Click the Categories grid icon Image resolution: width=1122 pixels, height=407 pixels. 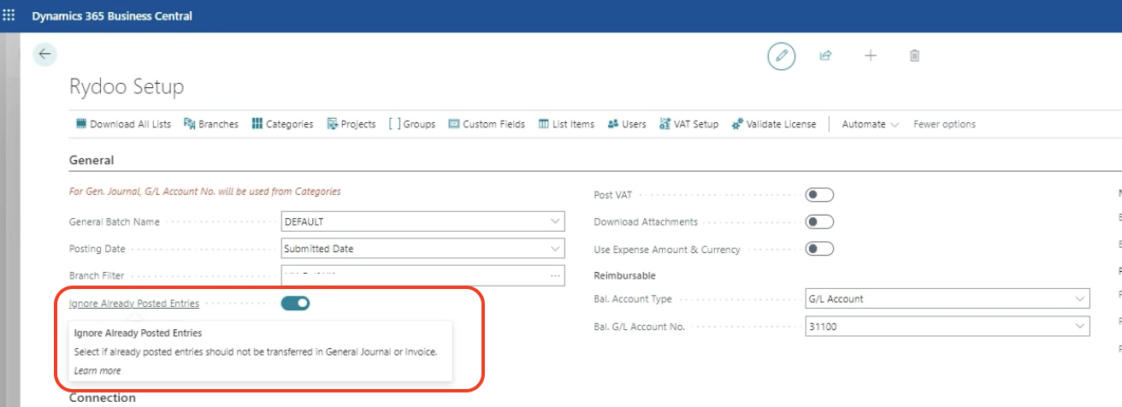pyautogui.click(x=257, y=124)
